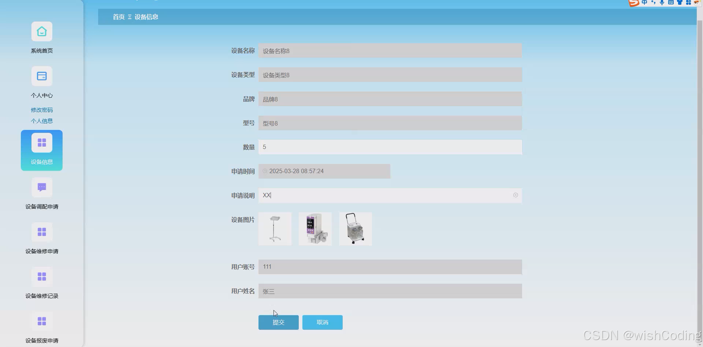This screenshot has height=347, width=703.
Task: Toggle Chinese/English input with the 中 icon
Action: (645, 3)
